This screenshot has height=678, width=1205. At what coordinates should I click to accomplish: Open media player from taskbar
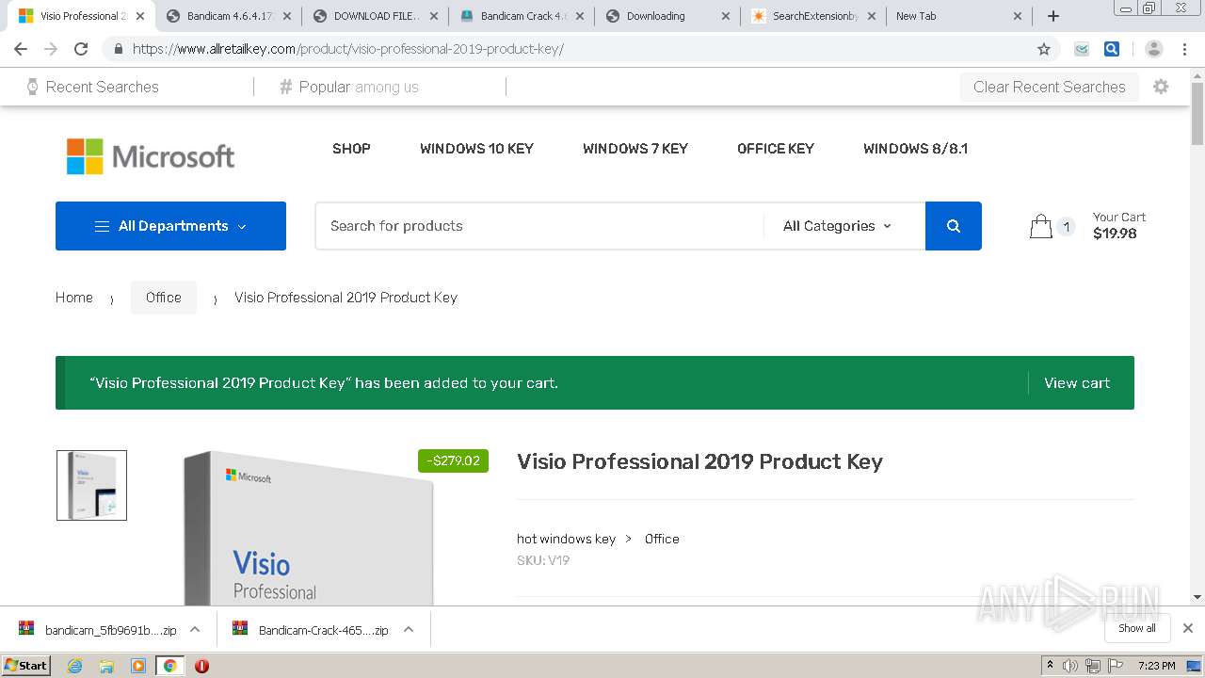138,666
